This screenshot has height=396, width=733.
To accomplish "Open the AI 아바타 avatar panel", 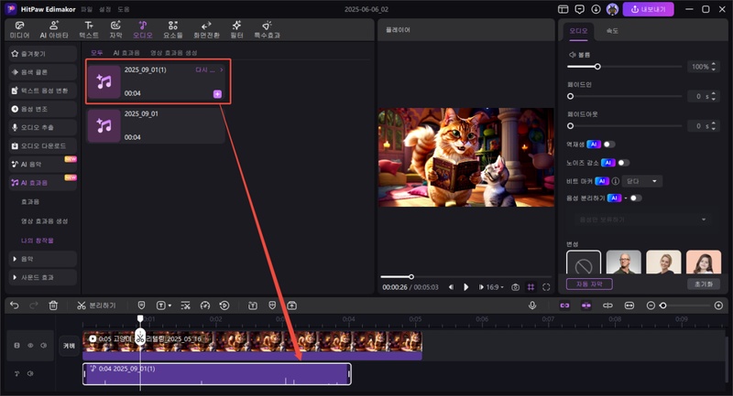I will [x=54, y=29].
